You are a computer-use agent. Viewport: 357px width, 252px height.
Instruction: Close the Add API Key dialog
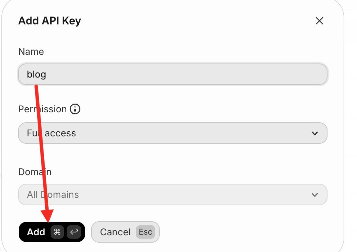(319, 21)
